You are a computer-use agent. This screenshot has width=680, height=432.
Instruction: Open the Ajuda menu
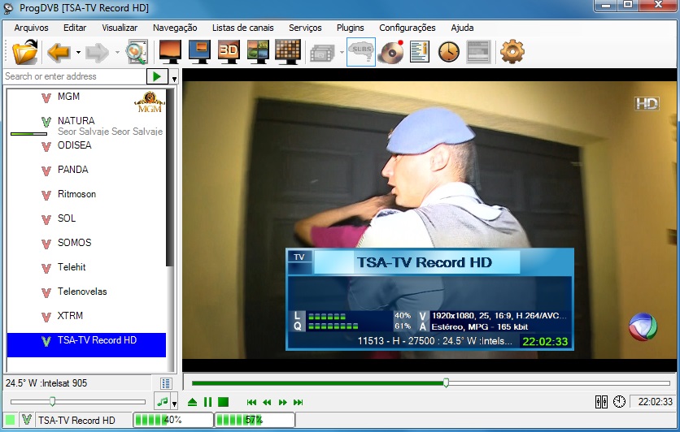click(x=462, y=28)
